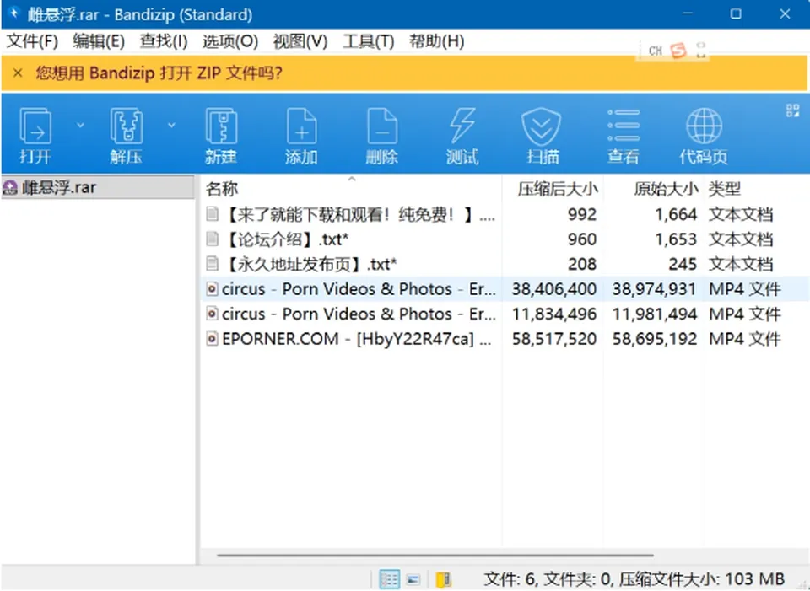
Task: Click the 新建 (New archive) icon
Action: tap(221, 135)
